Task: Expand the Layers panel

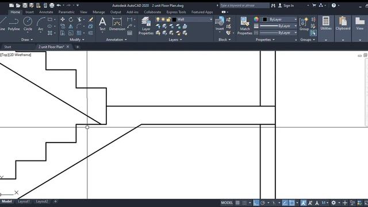Action: pyautogui.click(x=175, y=40)
